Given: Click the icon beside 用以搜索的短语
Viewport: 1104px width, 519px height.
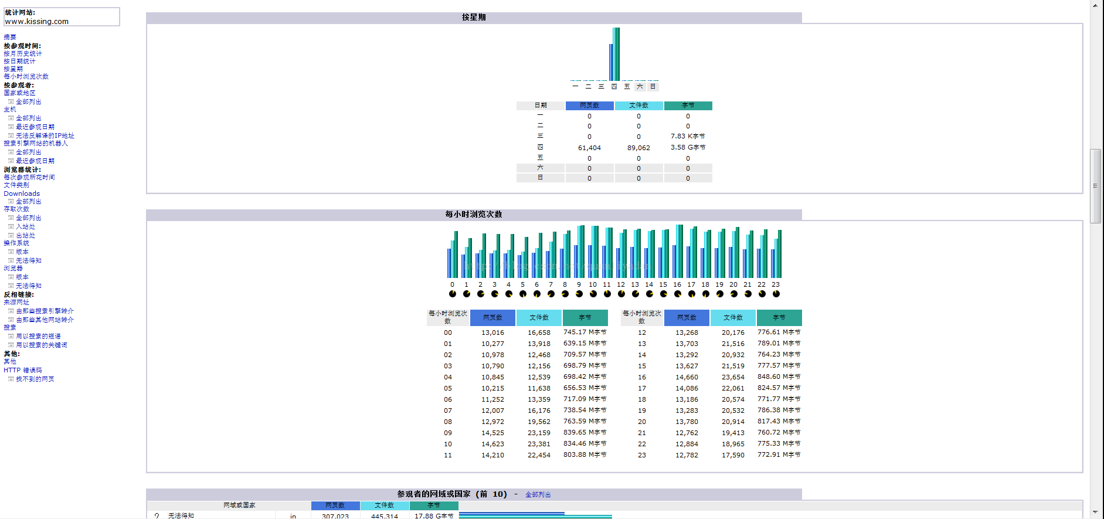Looking at the screenshot, I should click(x=11, y=336).
